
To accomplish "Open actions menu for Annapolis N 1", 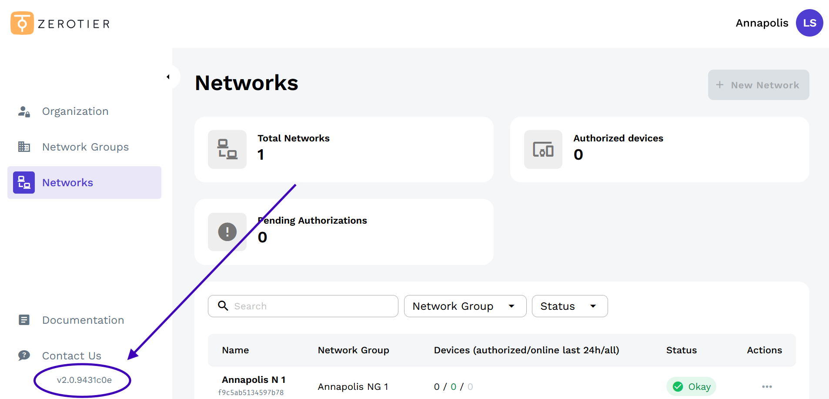I will pyautogui.click(x=767, y=387).
